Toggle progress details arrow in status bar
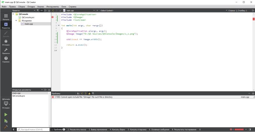255x132 pixels. click(246, 129)
